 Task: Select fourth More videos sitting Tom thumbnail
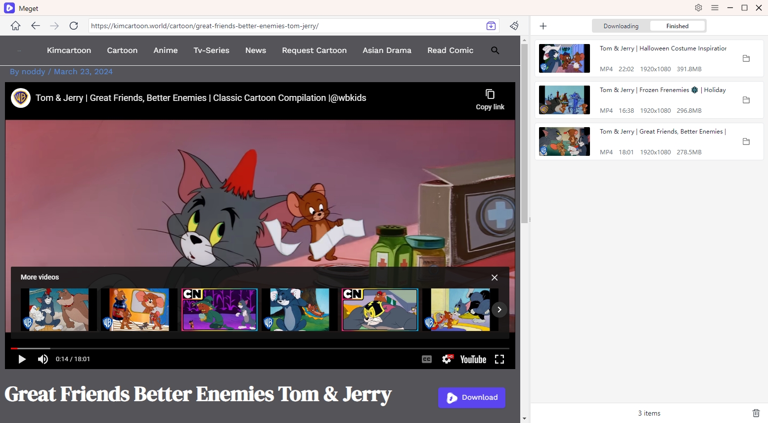[300, 310]
